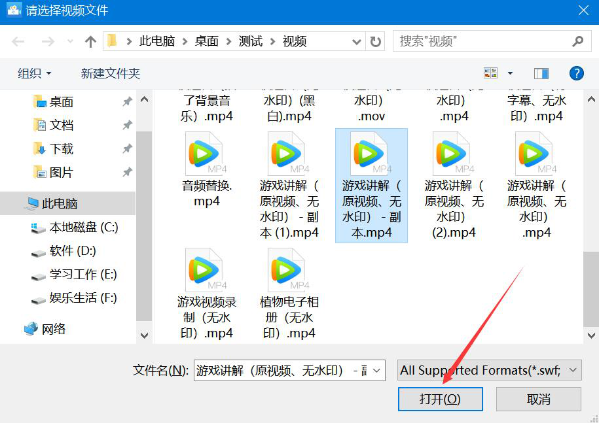The width and height of the screenshot is (599, 423).
Task: Select the file ending 水印）.mov
Action: 371,108
